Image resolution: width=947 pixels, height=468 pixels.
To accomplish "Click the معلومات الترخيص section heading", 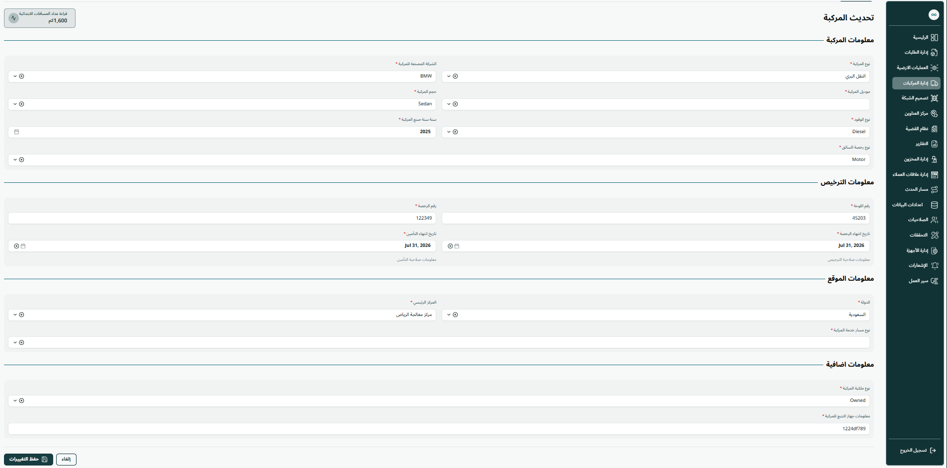I will pyautogui.click(x=847, y=182).
